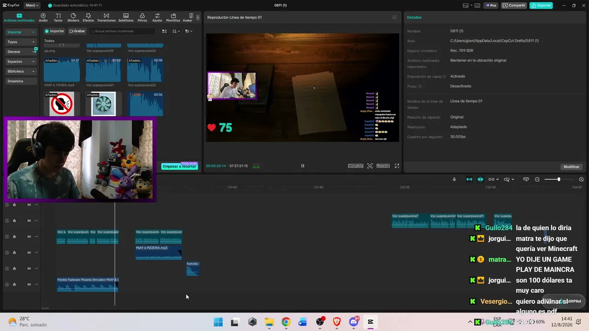Click the record voiceover microphone icon
This screenshot has height=331, width=589.
pos(454,179)
